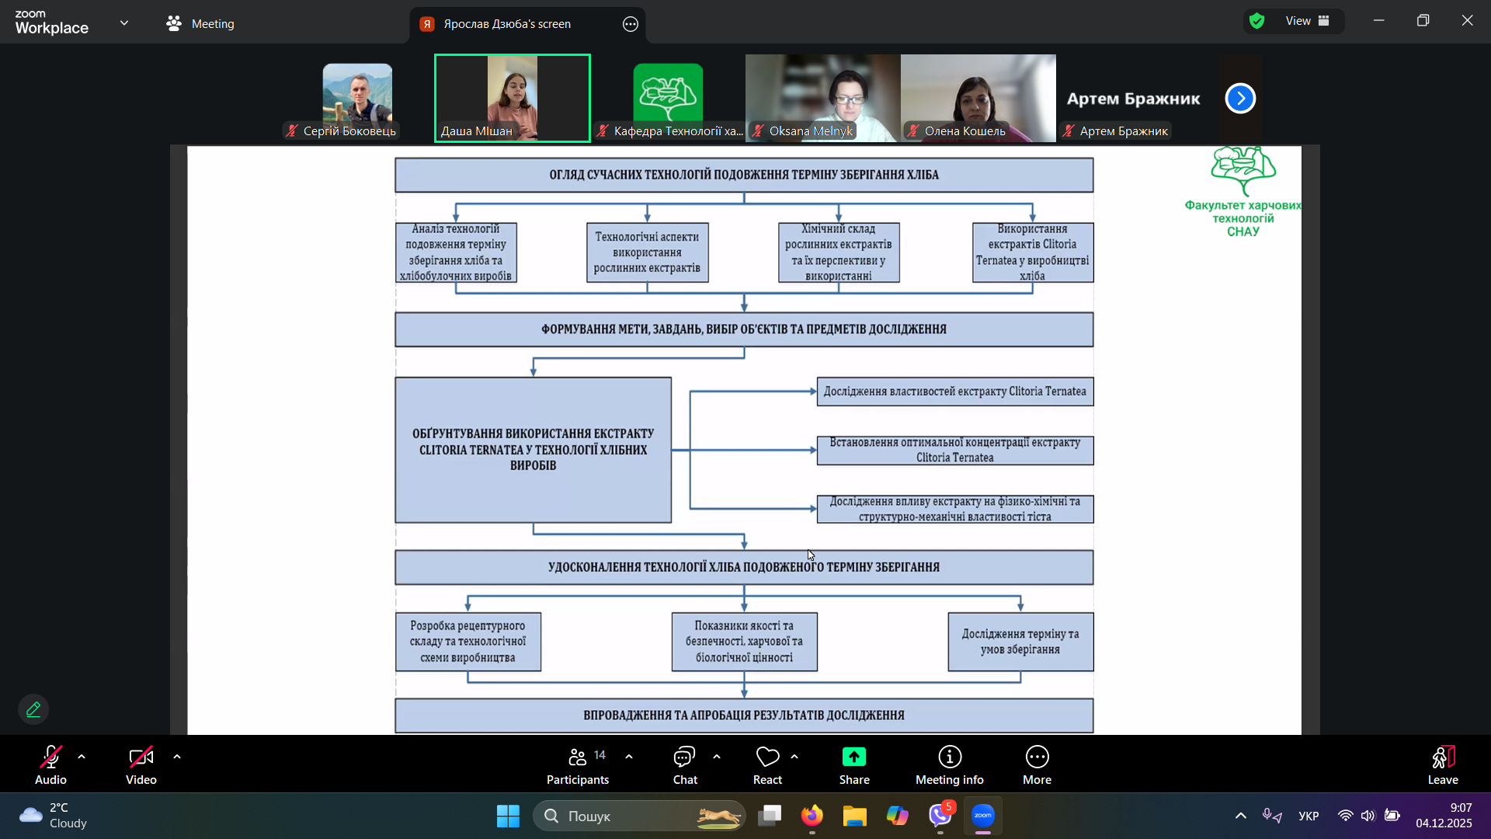The height and width of the screenshot is (839, 1491).
Task: Switch to the Meeting tab
Action: pyautogui.click(x=200, y=23)
